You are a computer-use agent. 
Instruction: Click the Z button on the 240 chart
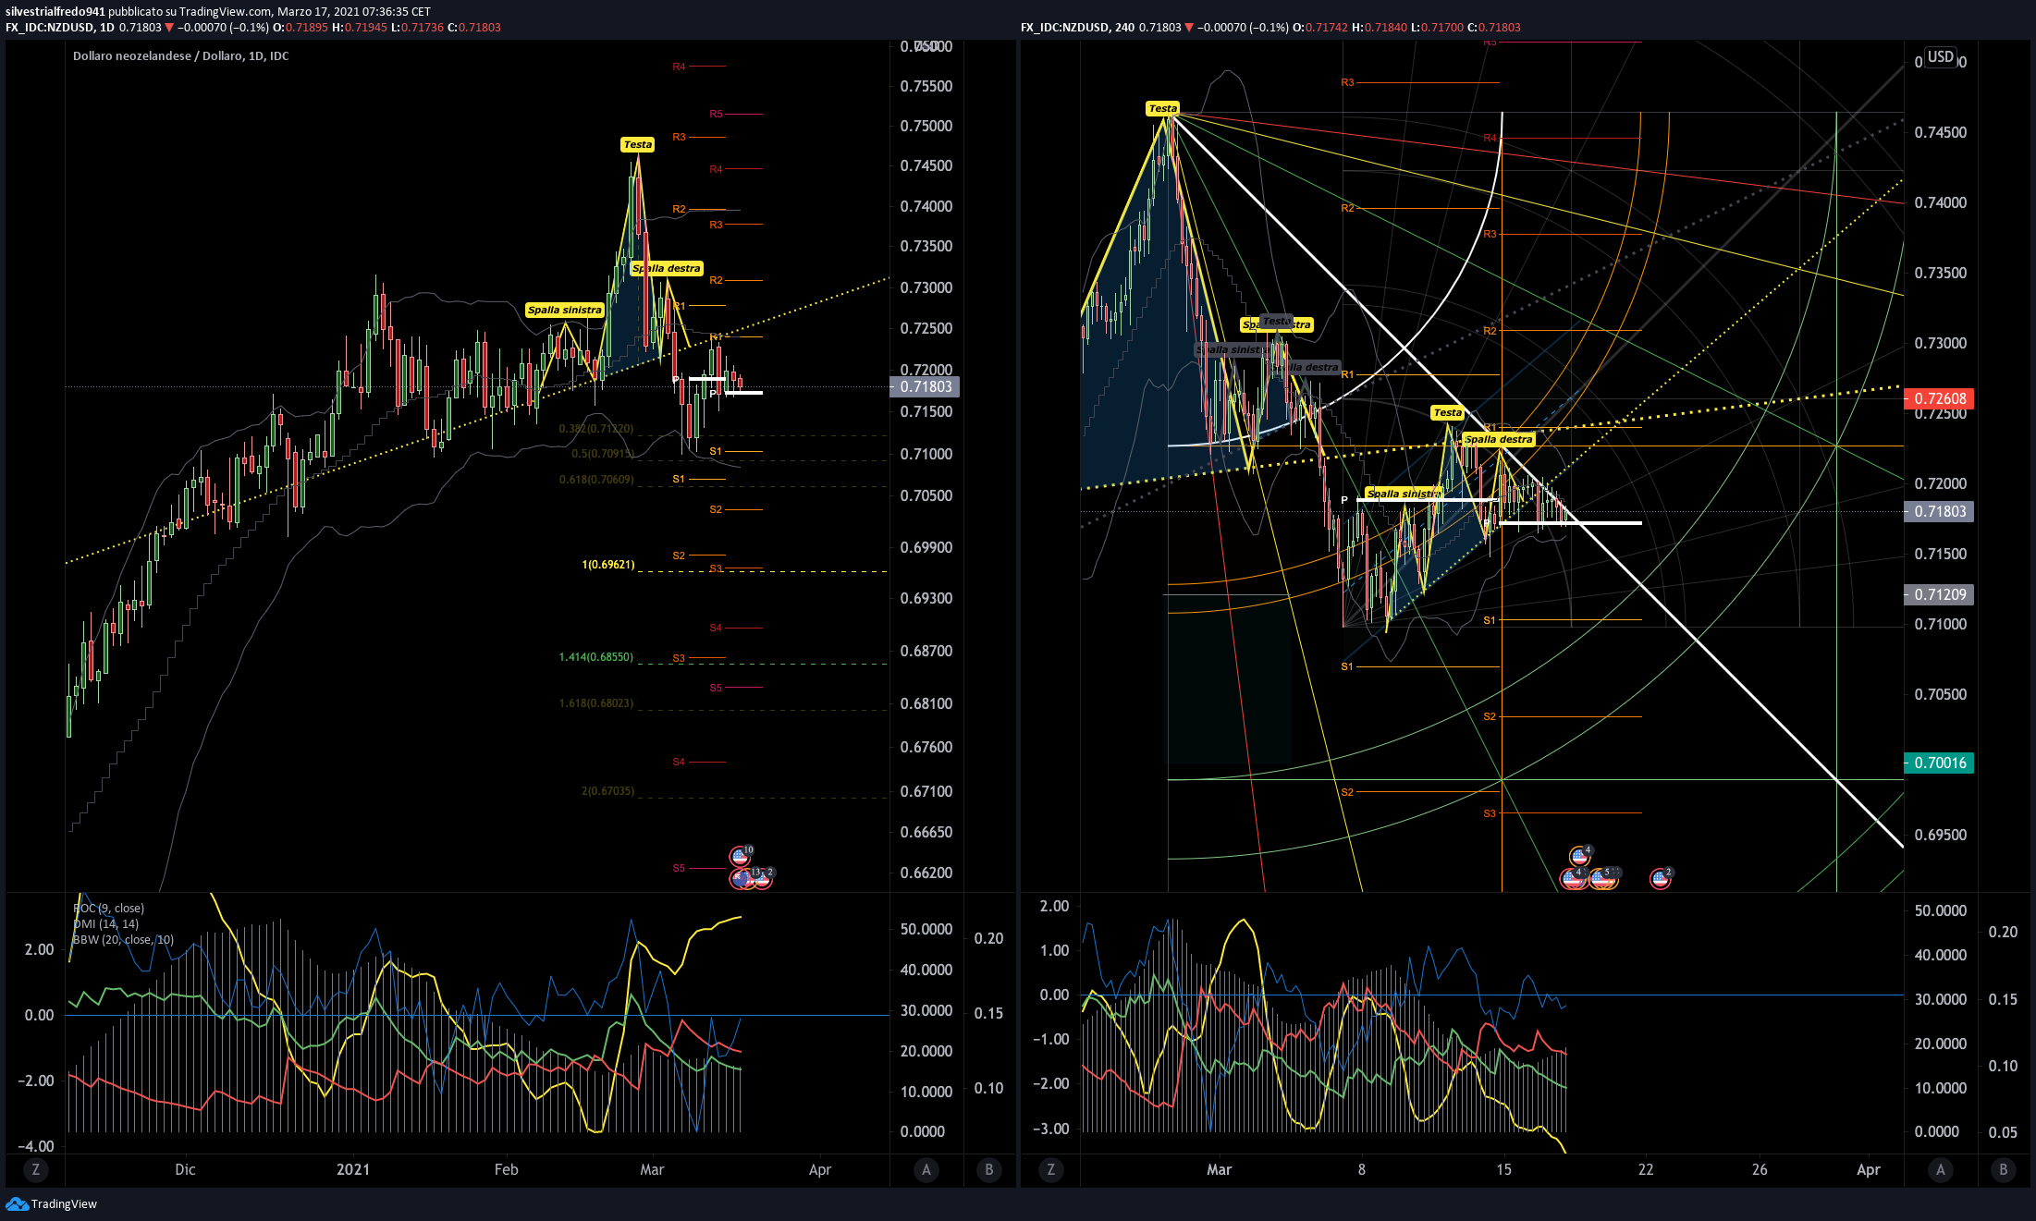pyautogui.click(x=1050, y=1169)
